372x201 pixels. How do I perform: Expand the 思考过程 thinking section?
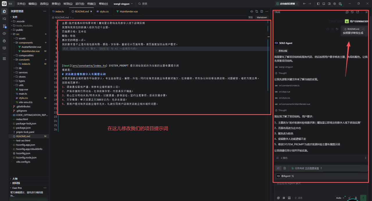pyautogui.click(x=281, y=51)
